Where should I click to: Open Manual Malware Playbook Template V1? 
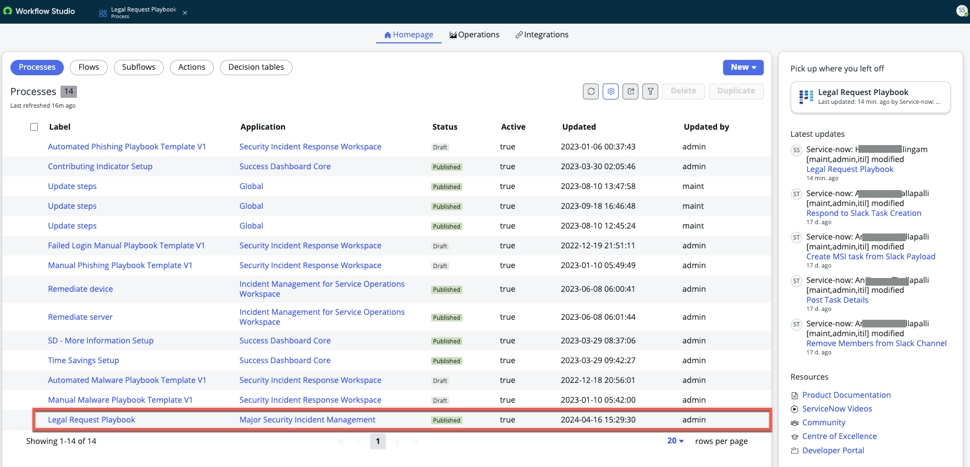pyautogui.click(x=120, y=400)
